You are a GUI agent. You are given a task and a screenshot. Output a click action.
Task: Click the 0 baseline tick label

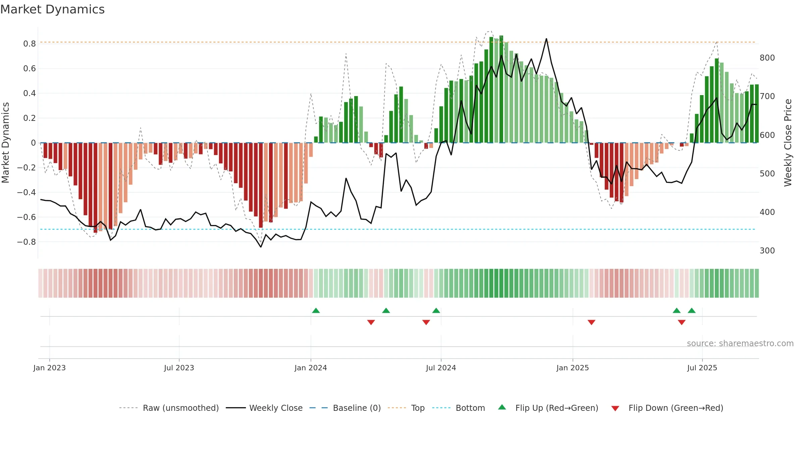point(33,143)
